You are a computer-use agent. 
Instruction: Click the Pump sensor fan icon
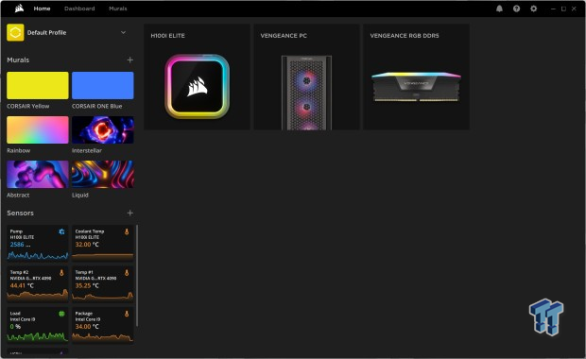(x=61, y=231)
